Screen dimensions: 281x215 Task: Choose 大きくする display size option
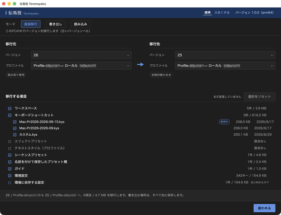tap(222, 13)
